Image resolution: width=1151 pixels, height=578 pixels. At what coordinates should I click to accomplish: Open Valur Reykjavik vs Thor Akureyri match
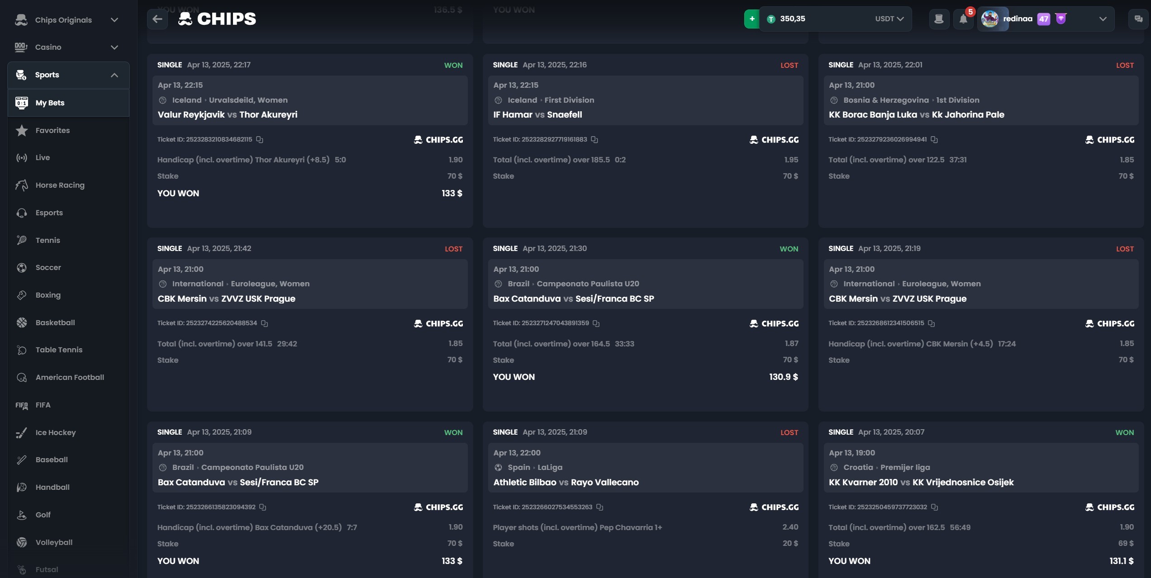coord(228,115)
